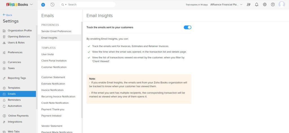Open the notifications bell icon
Image resolution: width=289 pixels, height=133 pixels.
257,5
